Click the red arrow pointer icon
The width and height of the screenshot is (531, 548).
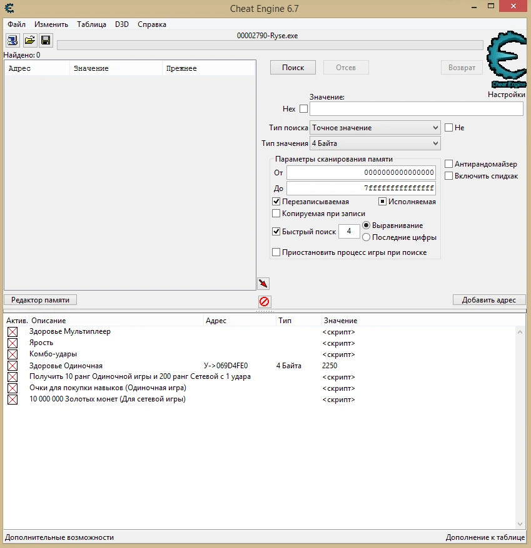pyautogui.click(x=263, y=283)
